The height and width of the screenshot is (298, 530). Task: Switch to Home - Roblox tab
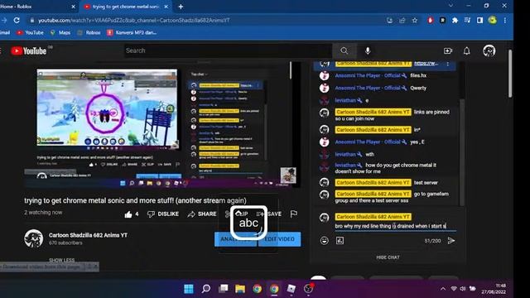[37, 7]
